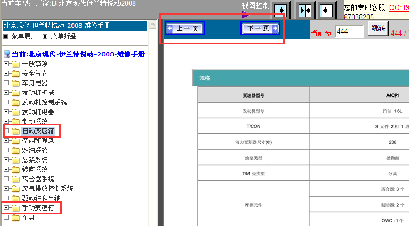Click the center-split view control icon
Viewport: 409px width, 226px height.
[x=305, y=10]
